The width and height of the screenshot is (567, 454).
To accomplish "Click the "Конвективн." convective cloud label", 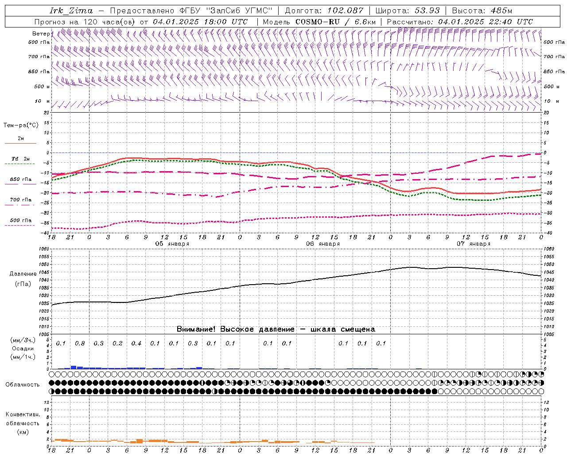I will [x=23, y=415].
